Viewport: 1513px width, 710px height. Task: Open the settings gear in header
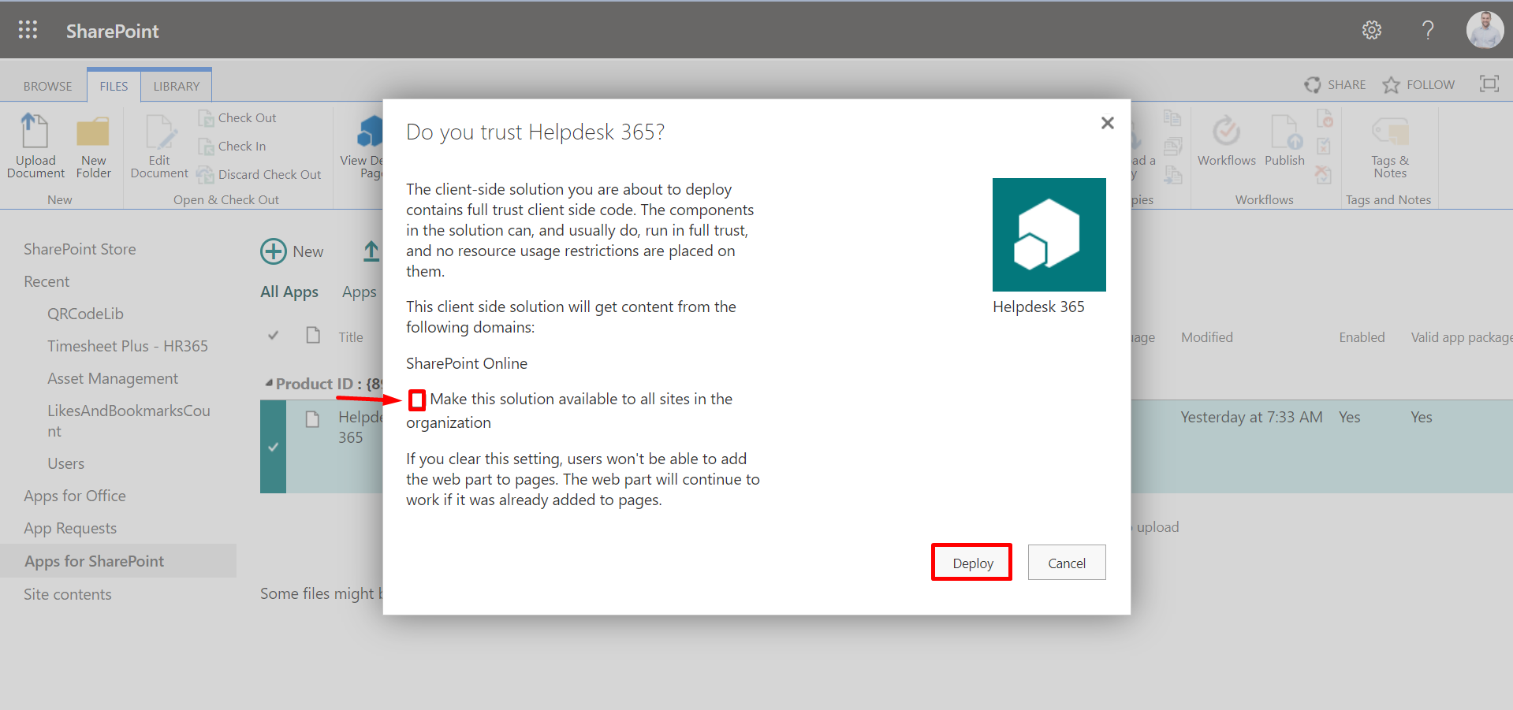pyautogui.click(x=1372, y=30)
